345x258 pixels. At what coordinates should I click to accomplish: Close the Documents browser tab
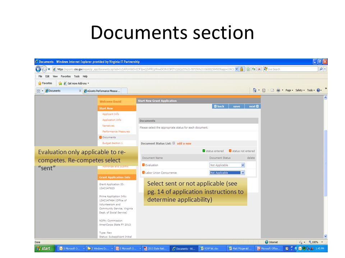point(80,91)
